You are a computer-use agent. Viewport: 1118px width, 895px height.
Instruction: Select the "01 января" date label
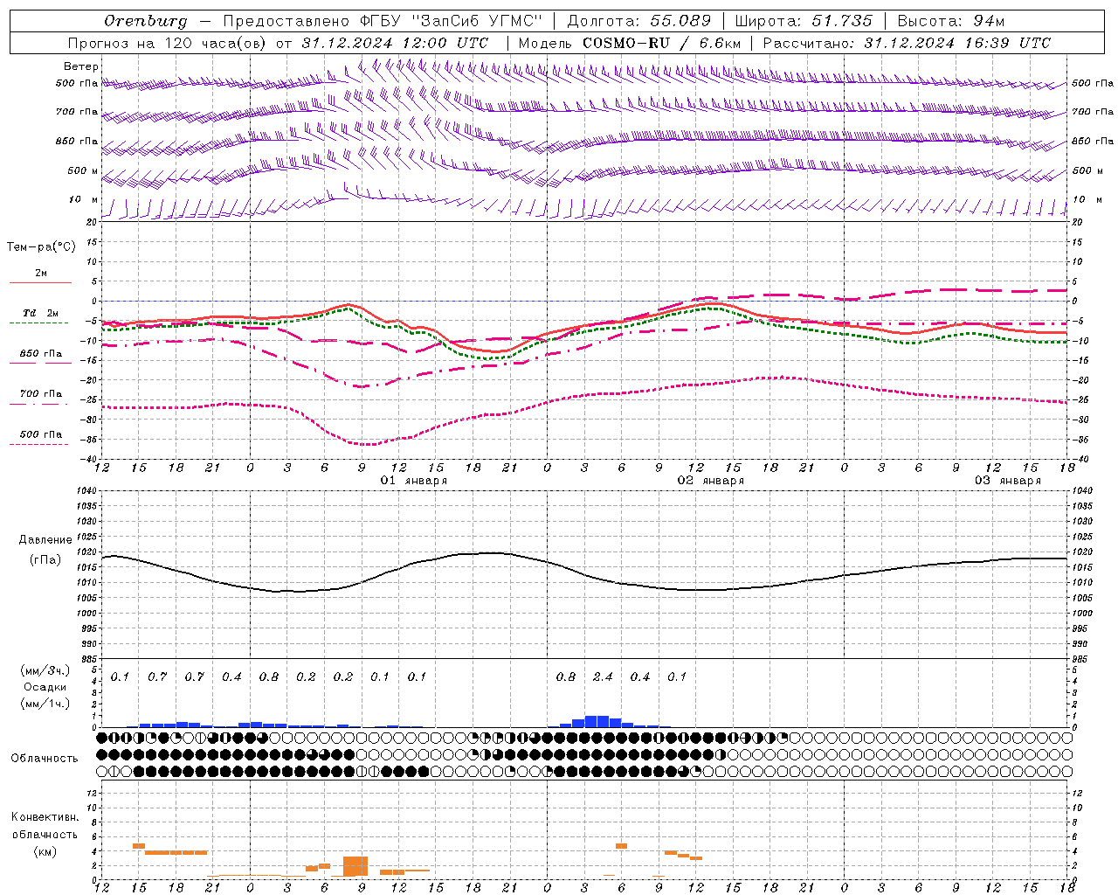tap(414, 481)
